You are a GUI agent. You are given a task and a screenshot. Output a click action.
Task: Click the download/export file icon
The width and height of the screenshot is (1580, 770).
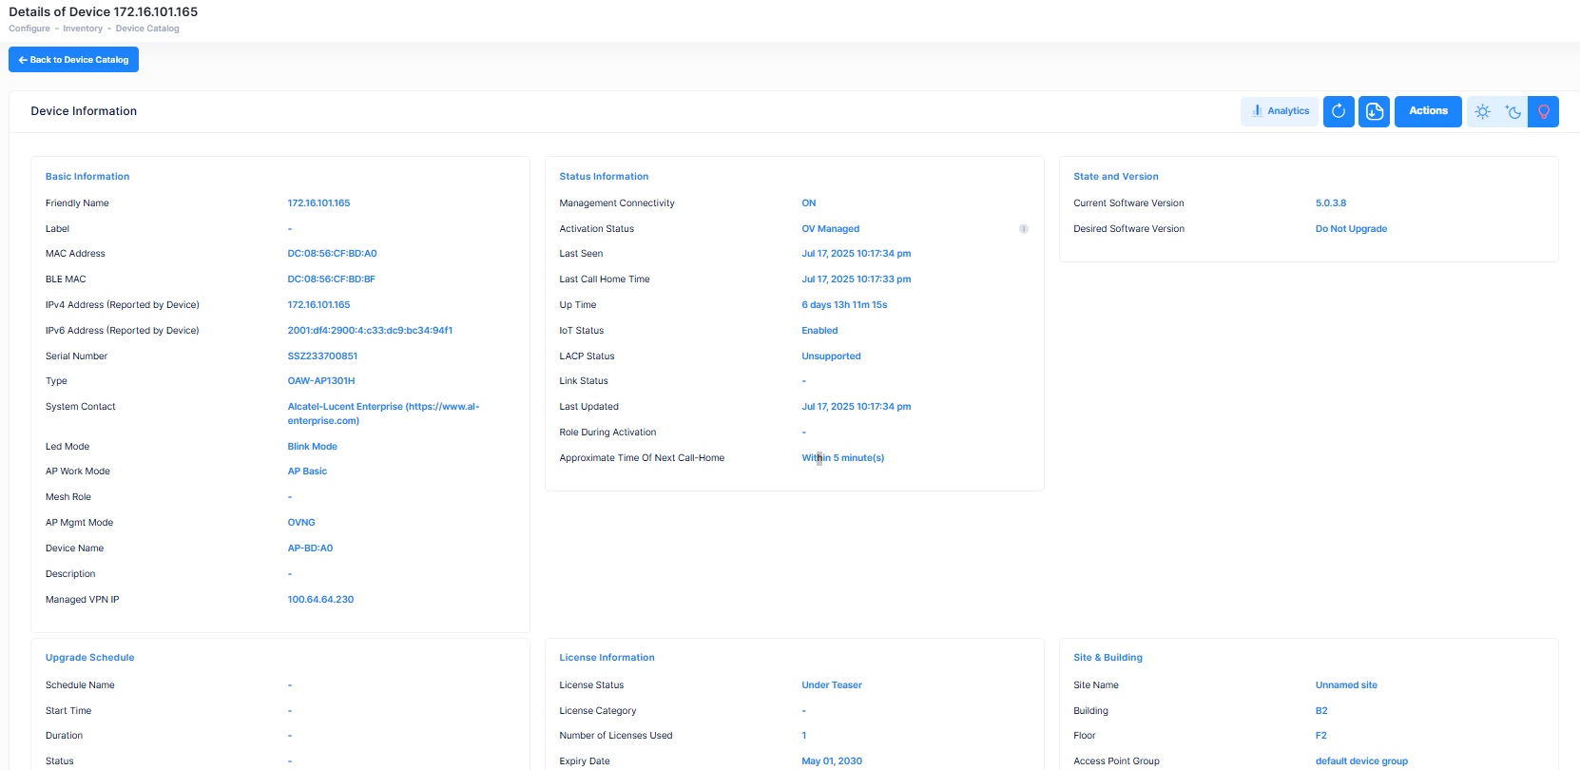(1374, 111)
